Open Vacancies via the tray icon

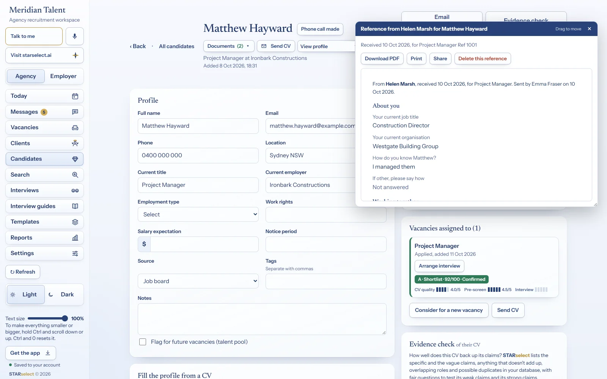(x=75, y=128)
